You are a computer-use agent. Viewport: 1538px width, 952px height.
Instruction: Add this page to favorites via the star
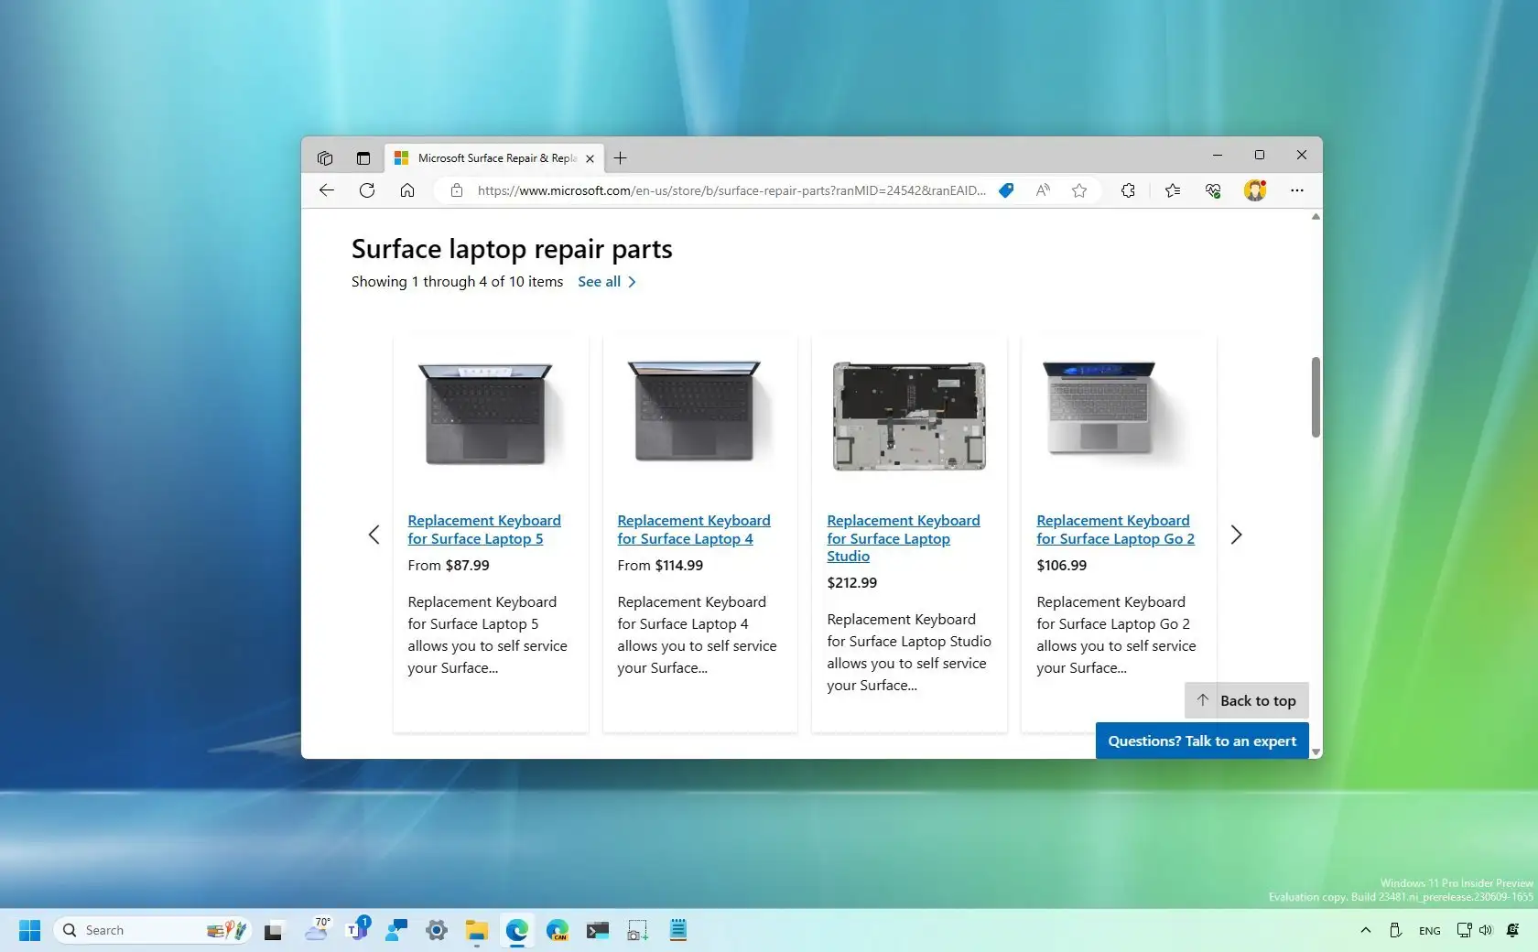(1078, 190)
